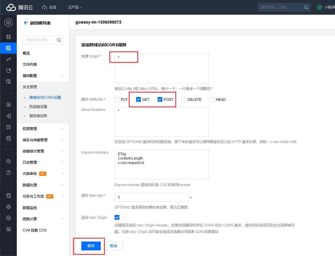Open 防盗链设置 in the sidebar
The width and height of the screenshot is (335, 256).
coord(38,107)
